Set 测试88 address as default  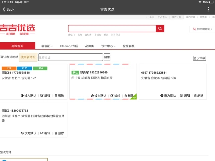click(x=29, y=96)
